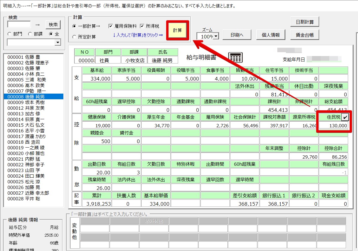Toggle the checkmark next to 住民税

click(345, 118)
